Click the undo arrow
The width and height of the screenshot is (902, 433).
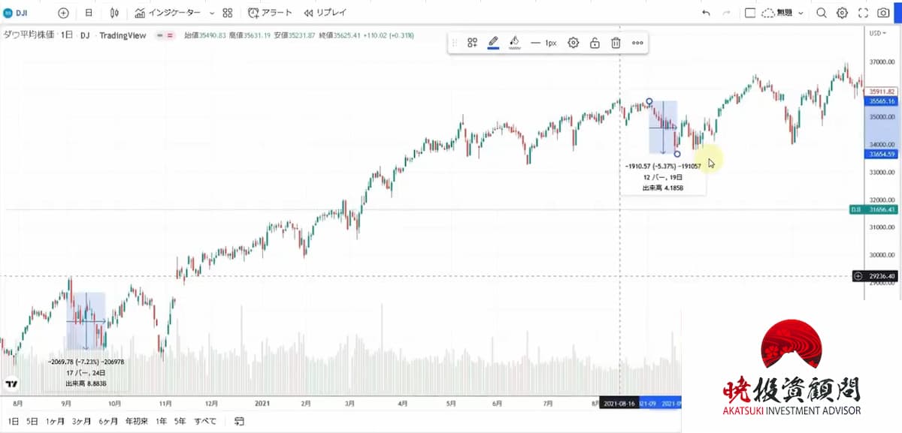click(x=705, y=13)
